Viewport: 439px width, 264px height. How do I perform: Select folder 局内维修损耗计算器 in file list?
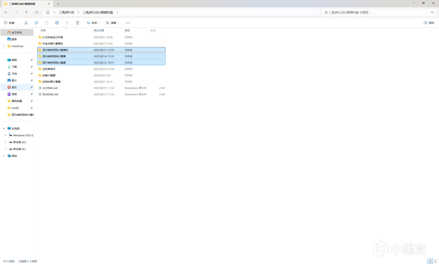point(102,56)
